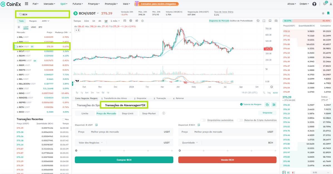This screenshot has width=333, height=174.
Task: Filter favorites with star in market list
Action: (x=19, y=27)
